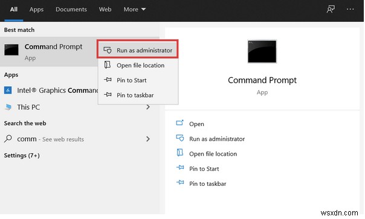
Task: Click shield icon in details pane
Action: point(180,138)
